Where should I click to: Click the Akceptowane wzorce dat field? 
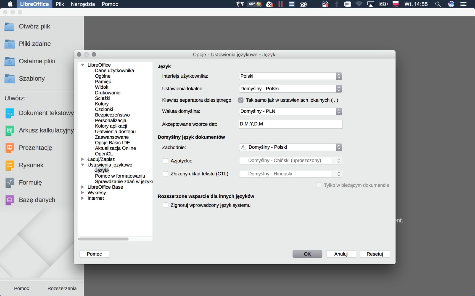[x=291, y=124]
